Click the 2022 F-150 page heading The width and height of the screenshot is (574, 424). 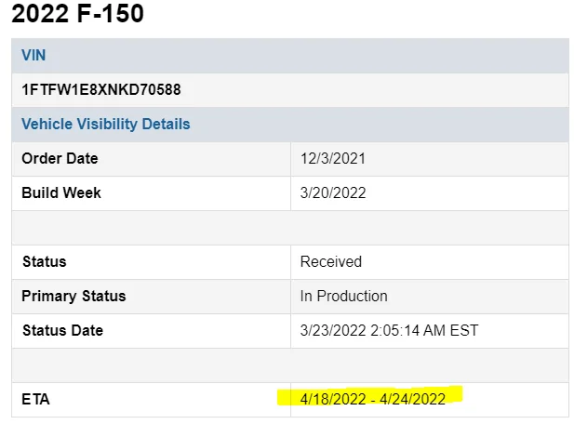77,14
